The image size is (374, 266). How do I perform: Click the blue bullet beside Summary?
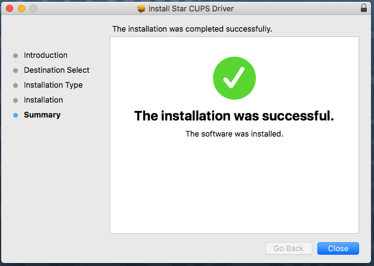(16, 115)
